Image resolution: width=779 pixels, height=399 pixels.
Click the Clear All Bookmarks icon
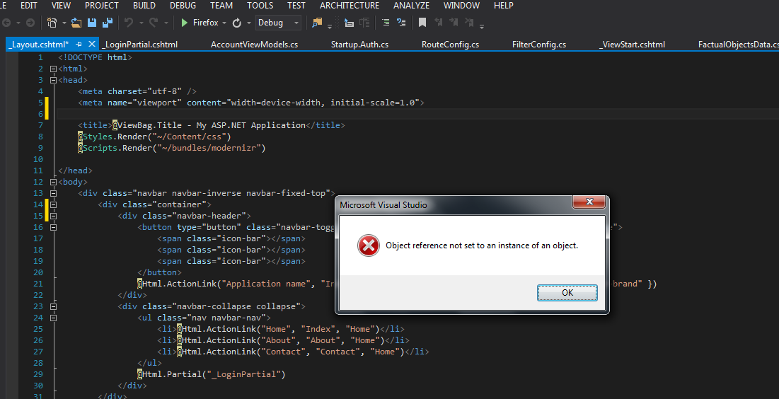point(469,23)
